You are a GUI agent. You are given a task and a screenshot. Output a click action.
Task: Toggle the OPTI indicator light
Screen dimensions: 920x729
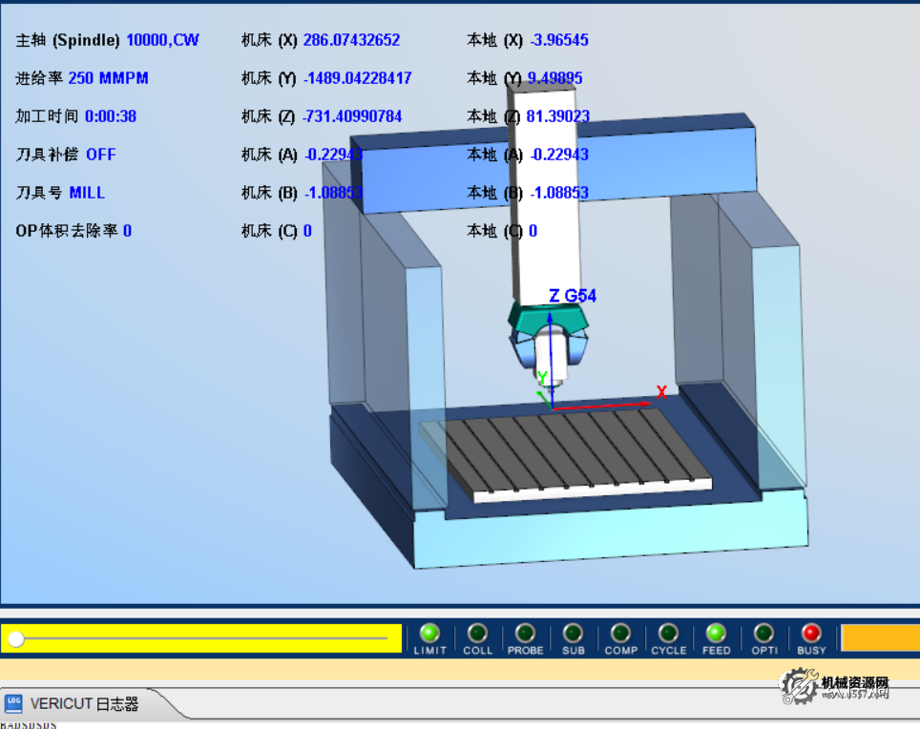click(763, 634)
